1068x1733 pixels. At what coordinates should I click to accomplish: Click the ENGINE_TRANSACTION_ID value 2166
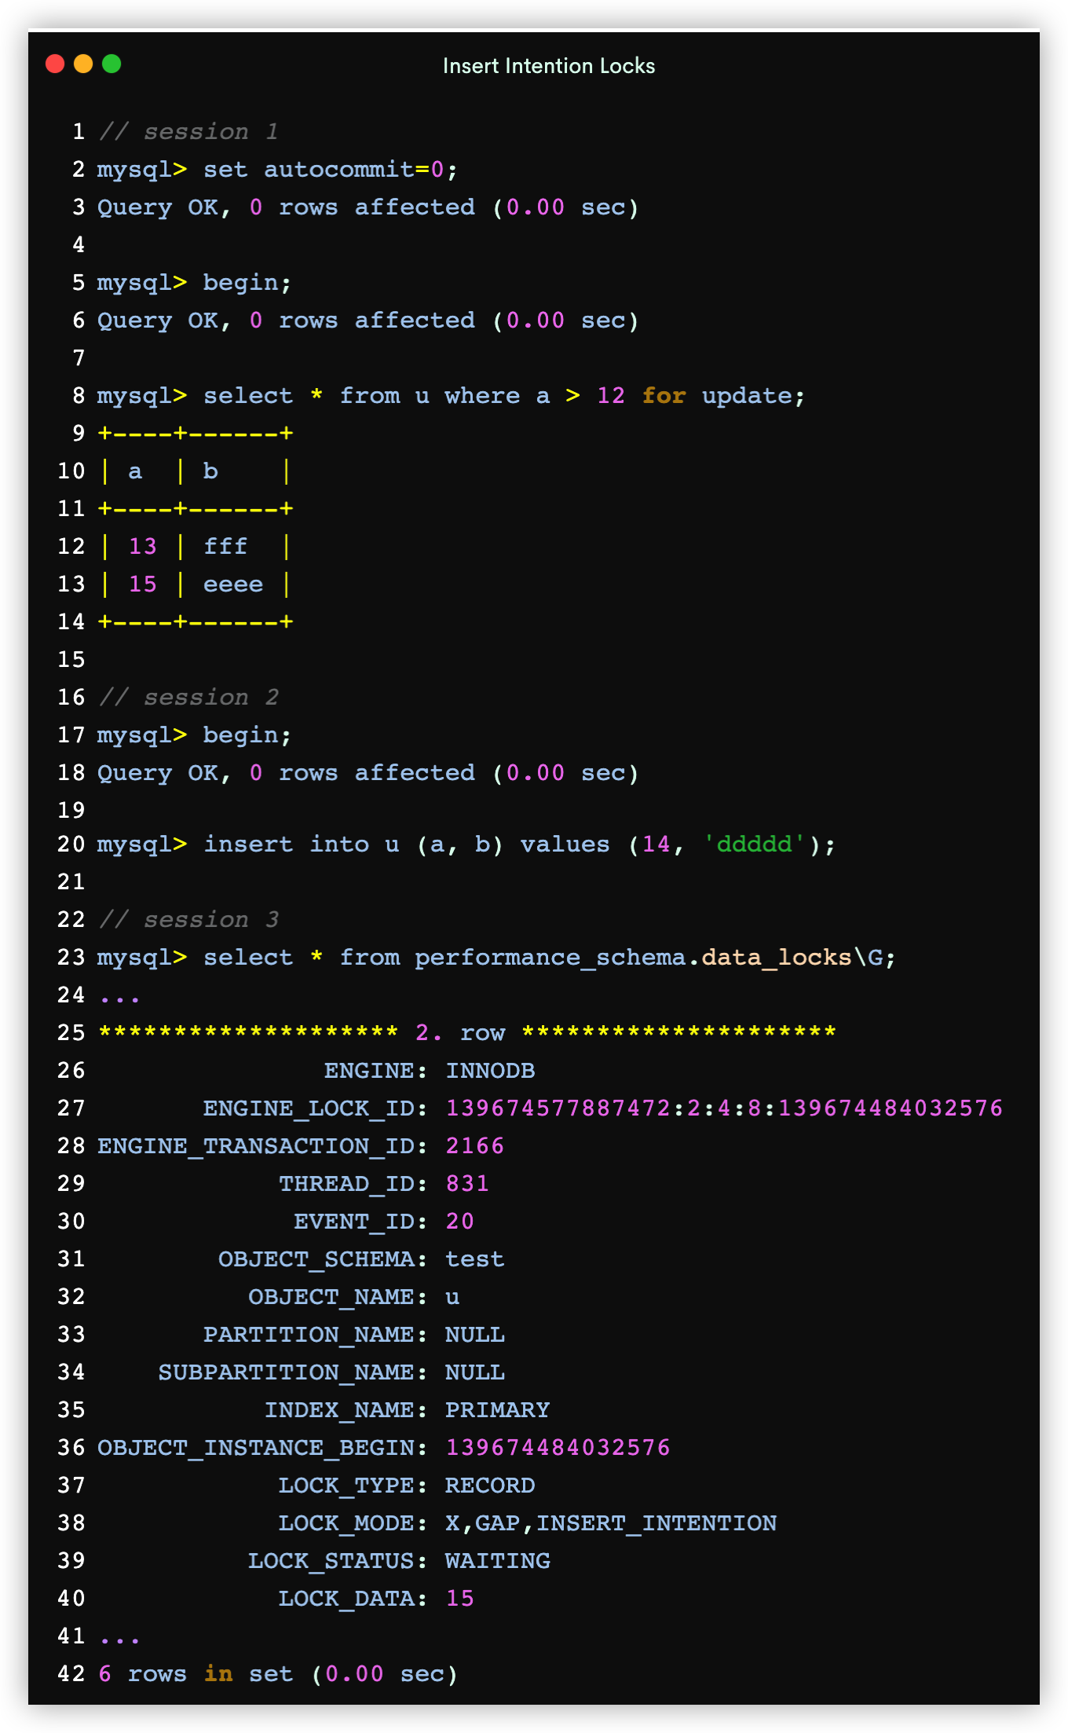[x=475, y=1145]
